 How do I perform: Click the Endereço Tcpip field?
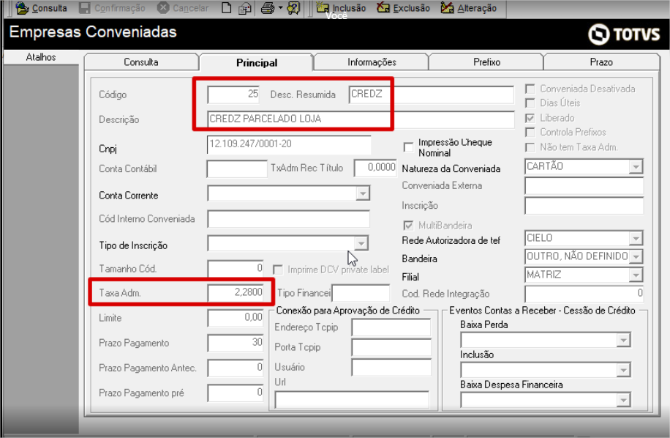click(x=391, y=327)
